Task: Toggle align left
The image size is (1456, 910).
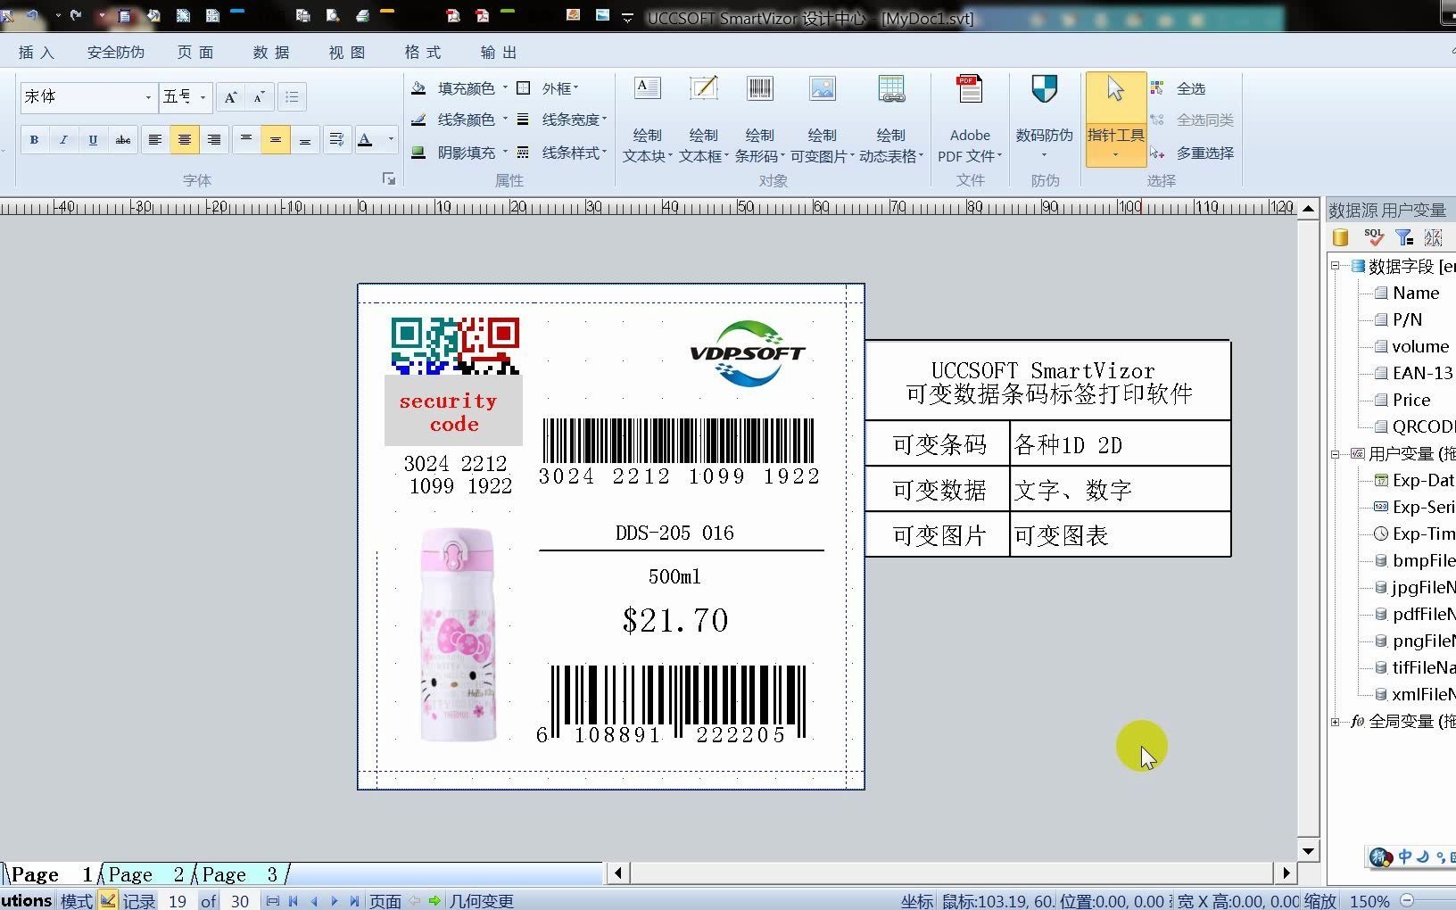Action: [x=155, y=139]
